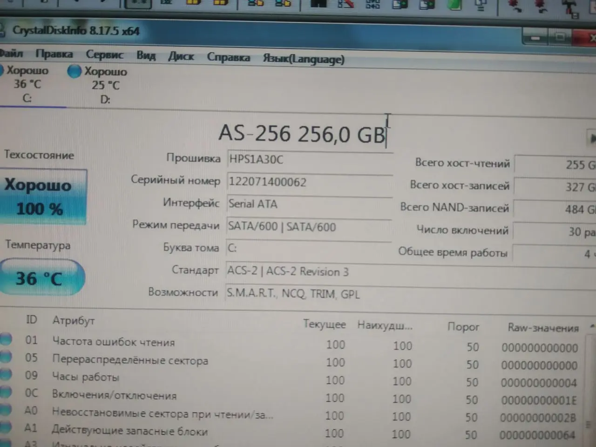This screenshot has height=447, width=596.
Task: Click the firmware field HPS1A30C
Action: point(310,160)
